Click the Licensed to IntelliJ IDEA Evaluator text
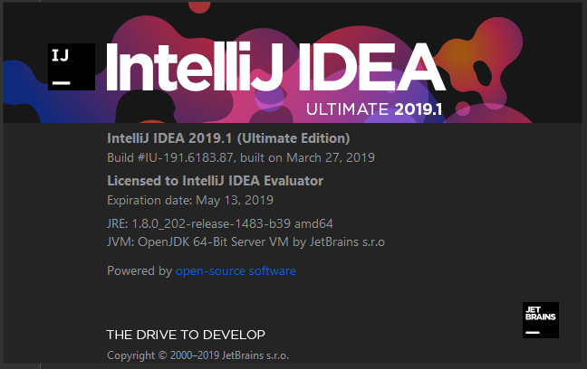The width and height of the screenshot is (587, 369). (x=215, y=181)
